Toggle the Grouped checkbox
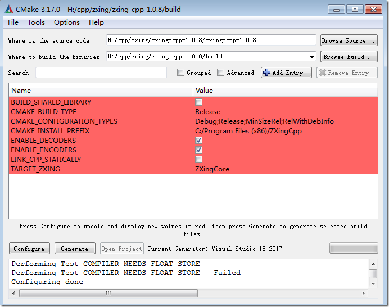This screenshot has height=307, width=389. pos(180,73)
